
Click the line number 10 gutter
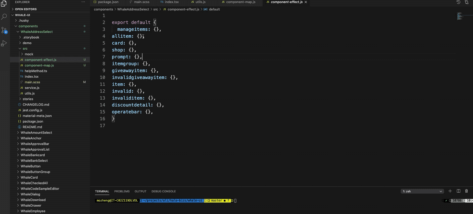click(x=102, y=77)
